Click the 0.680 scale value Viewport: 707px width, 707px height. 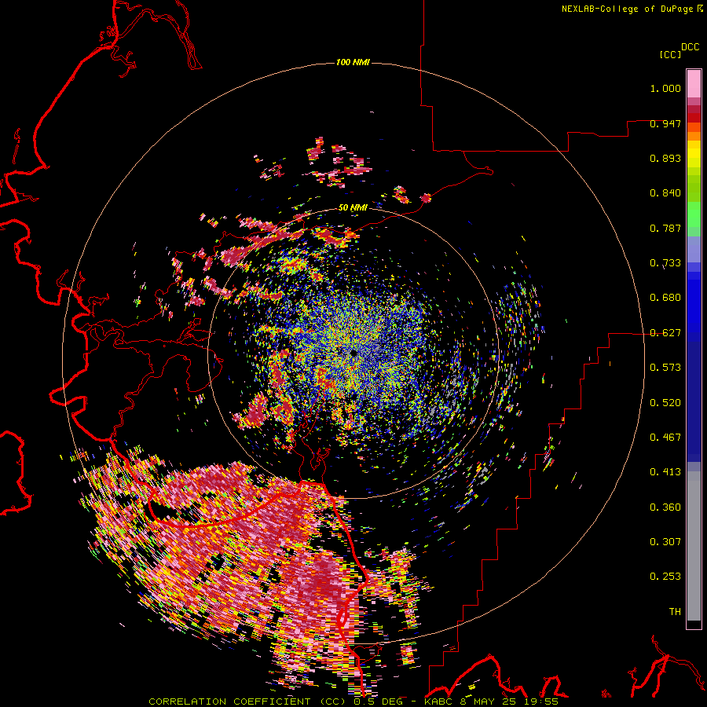tap(665, 298)
